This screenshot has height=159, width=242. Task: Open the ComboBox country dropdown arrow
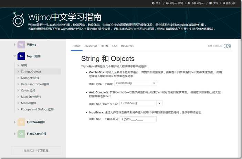(154, 83)
